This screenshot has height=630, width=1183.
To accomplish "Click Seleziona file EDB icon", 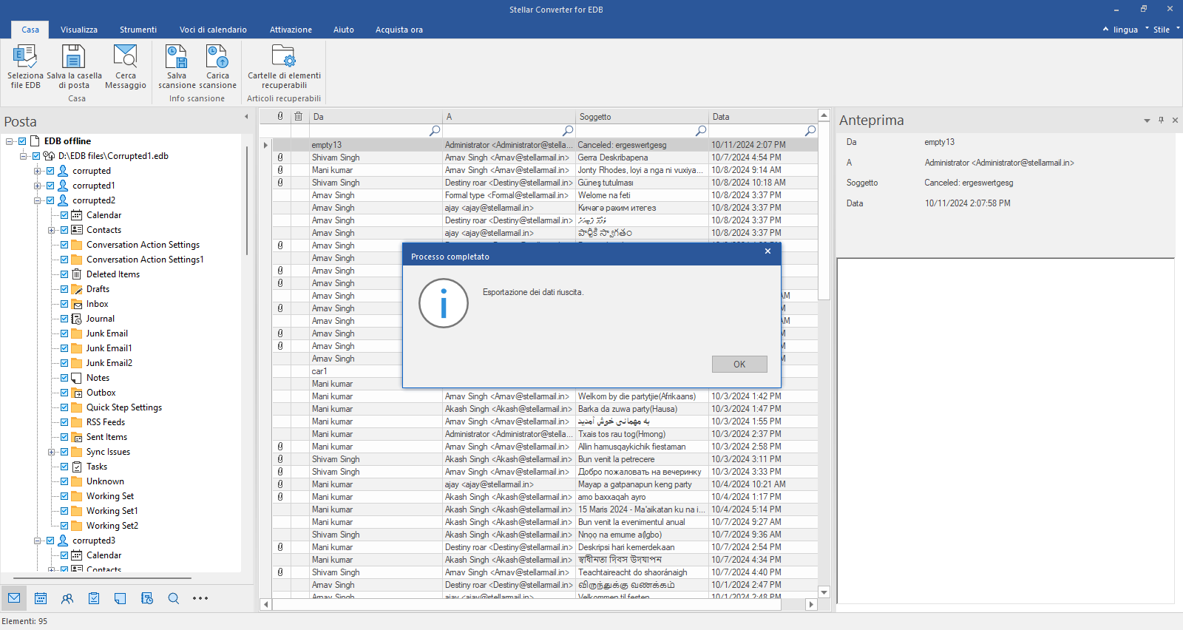I will click(25, 57).
